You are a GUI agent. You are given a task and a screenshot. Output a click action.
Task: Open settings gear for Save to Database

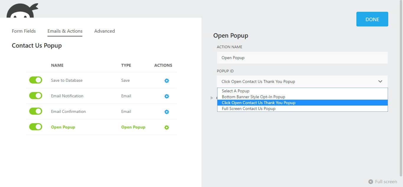coord(166,80)
